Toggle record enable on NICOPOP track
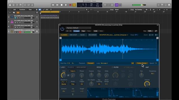179x100 pixels. tap(20, 32)
